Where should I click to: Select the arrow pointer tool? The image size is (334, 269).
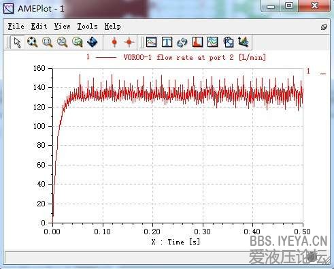coord(18,42)
